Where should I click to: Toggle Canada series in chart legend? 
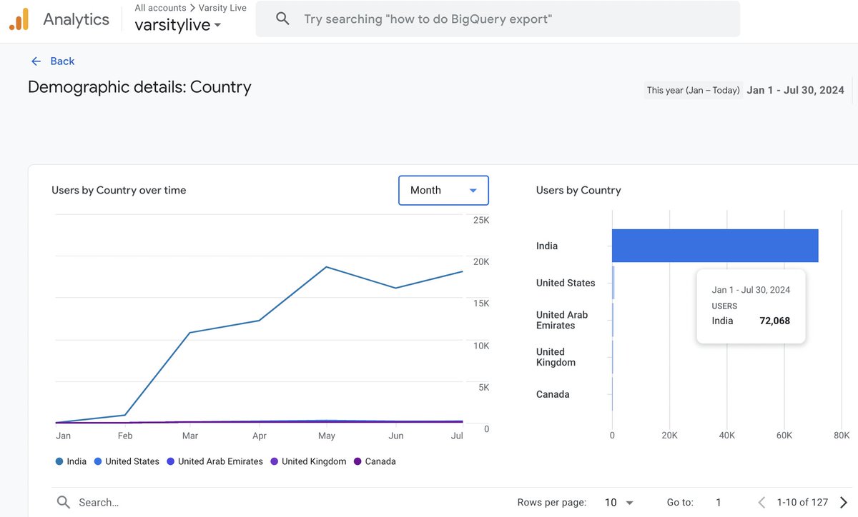click(x=375, y=461)
